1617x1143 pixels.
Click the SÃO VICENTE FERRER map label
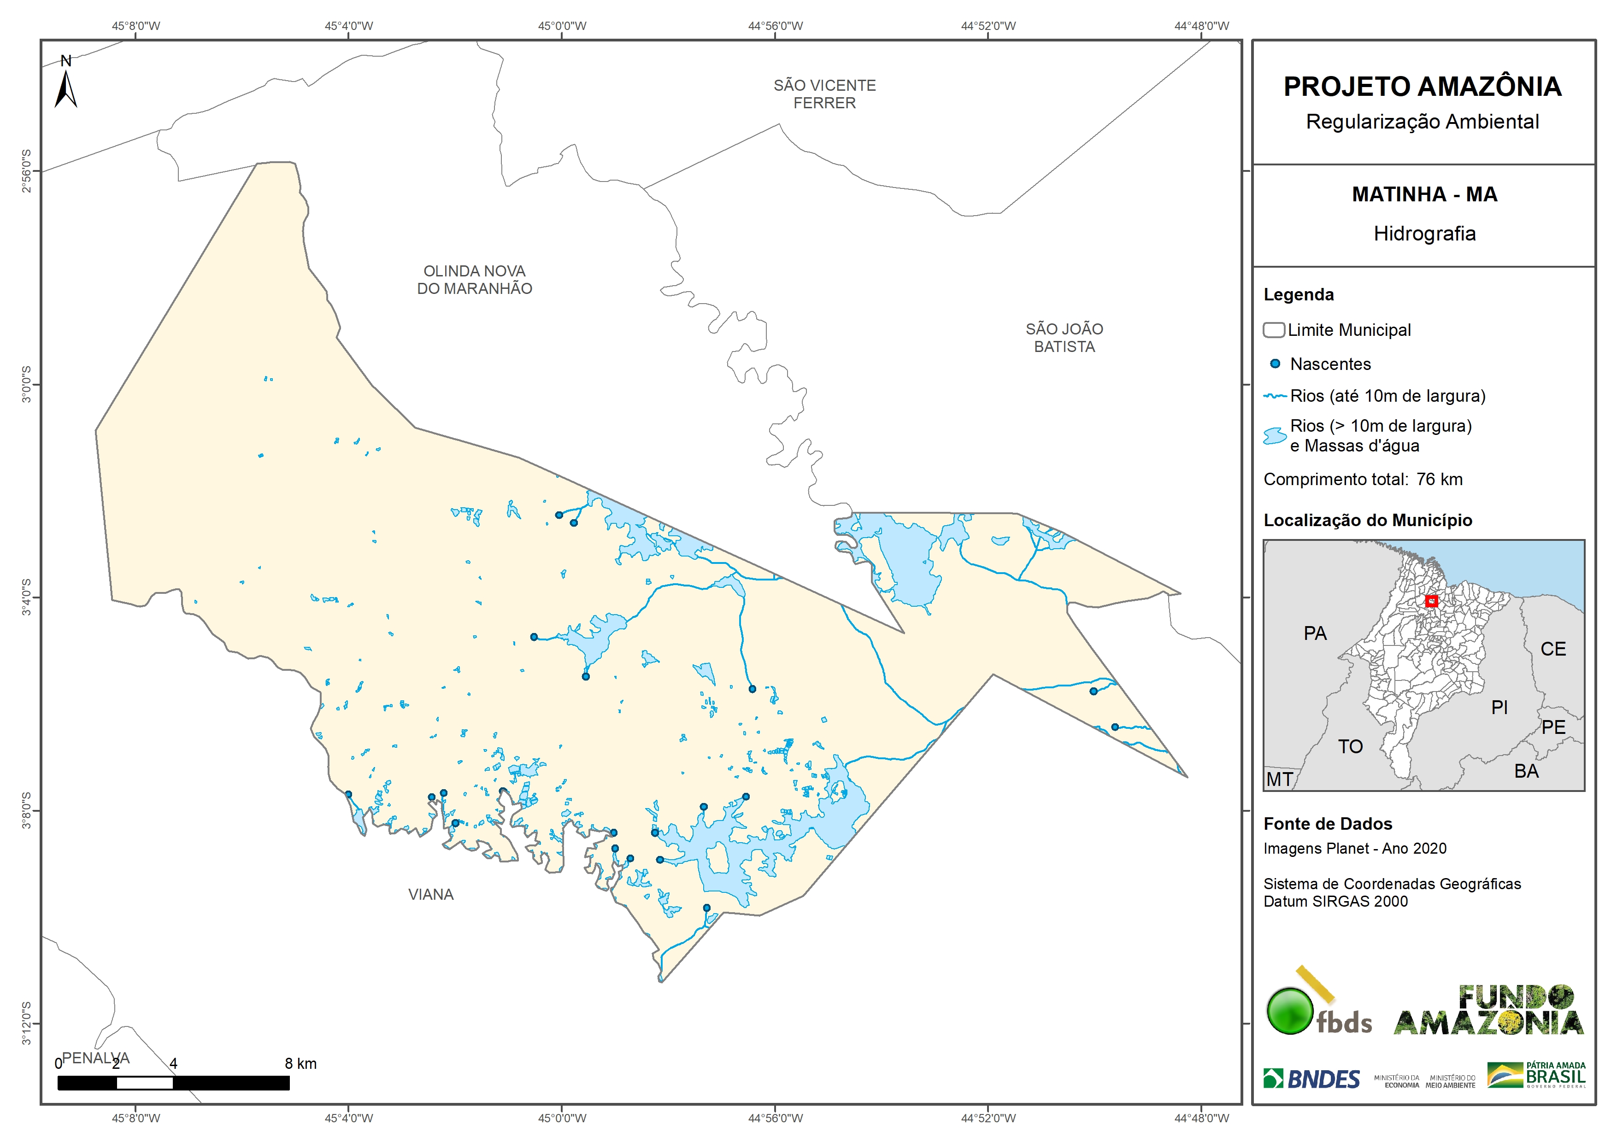tap(825, 94)
